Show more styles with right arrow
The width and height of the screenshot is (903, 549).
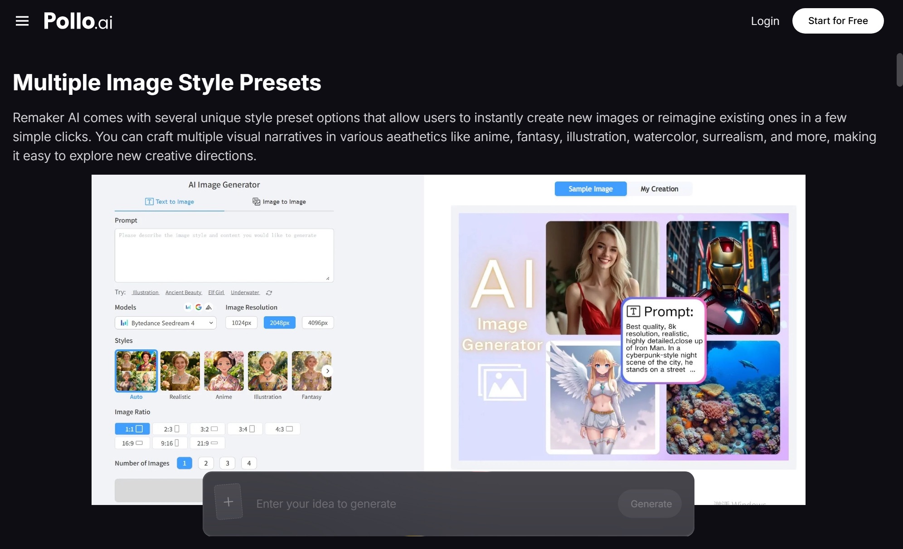[327, 371]
